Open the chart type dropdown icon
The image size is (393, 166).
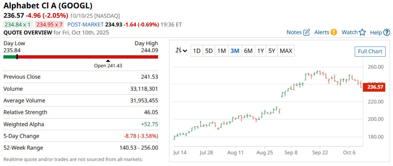(x=181, y=51)
